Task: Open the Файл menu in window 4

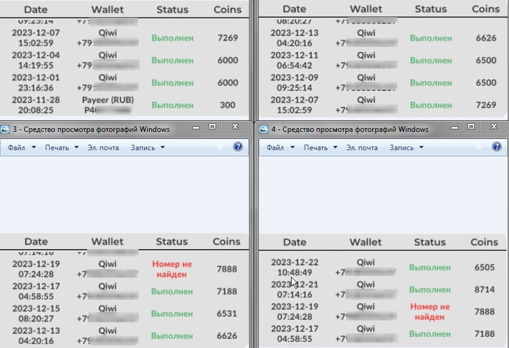Action: 280,148
